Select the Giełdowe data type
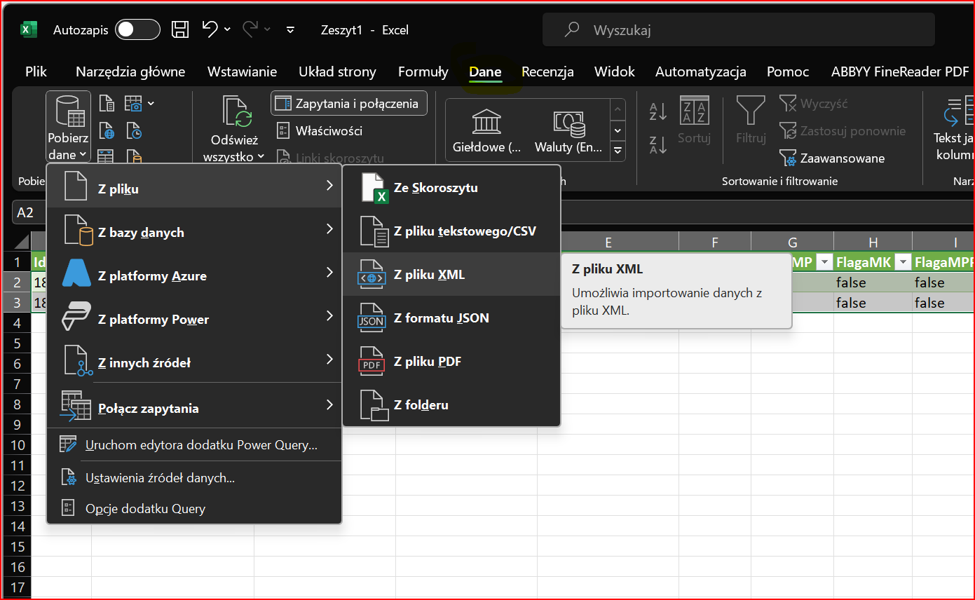 [x=487, y=131]
